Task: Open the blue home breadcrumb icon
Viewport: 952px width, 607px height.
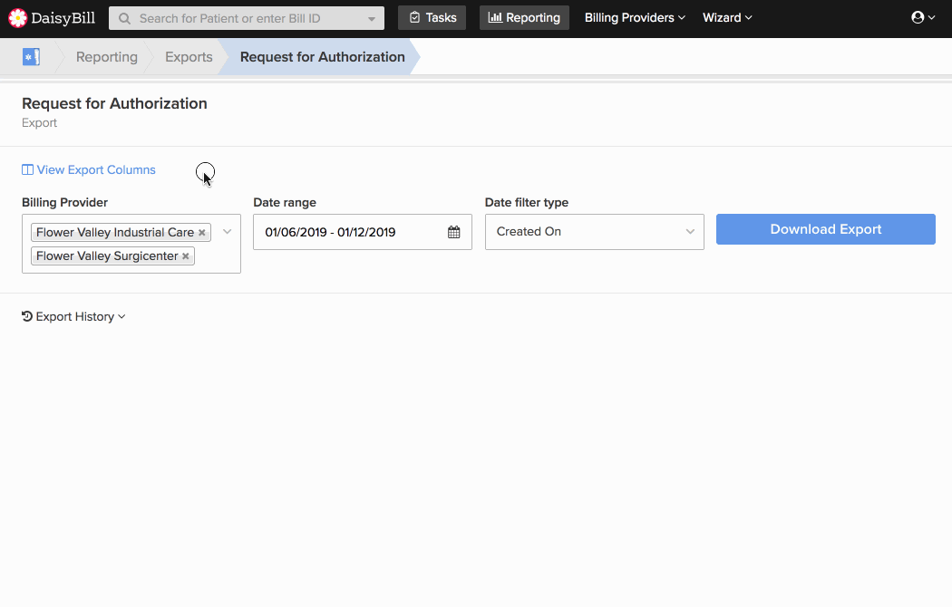Action: pos(31,57)
